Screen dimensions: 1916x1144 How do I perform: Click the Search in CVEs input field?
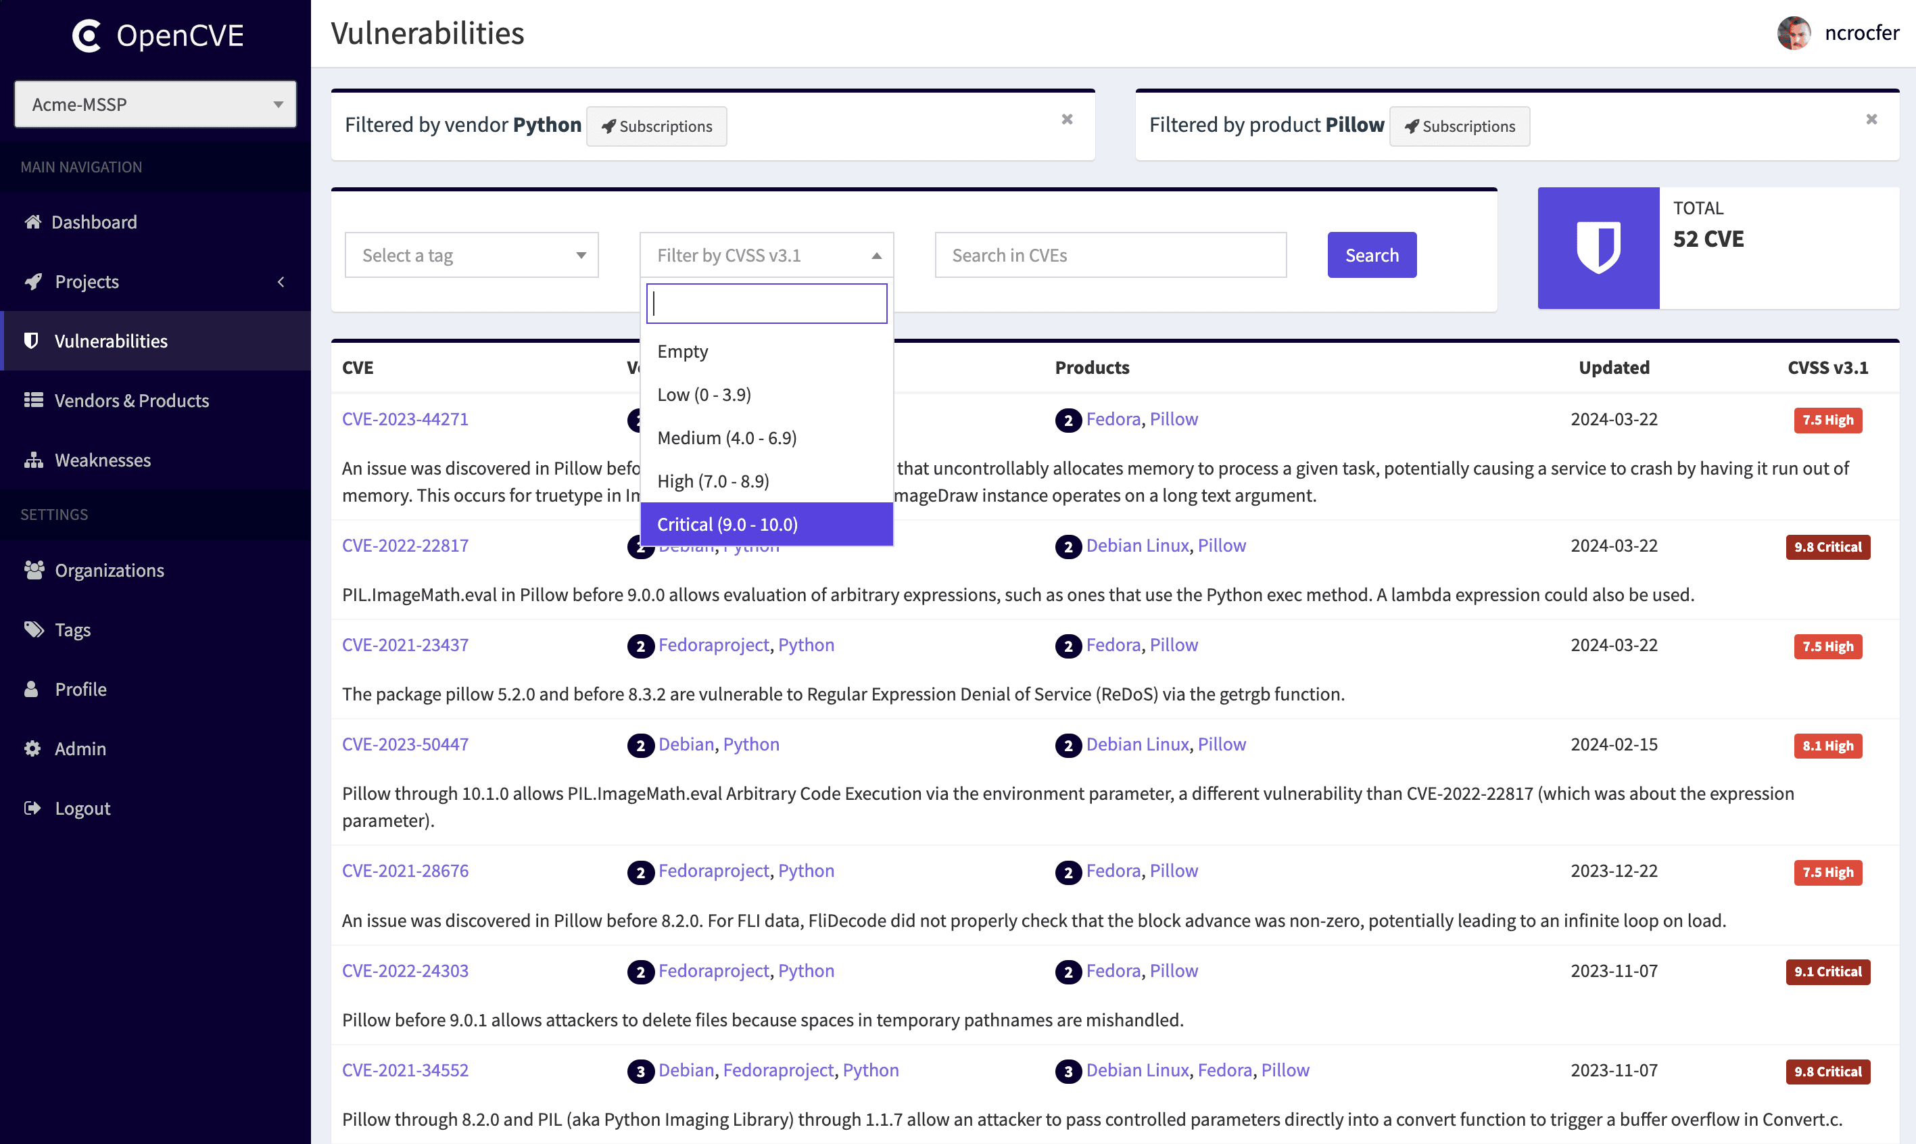coord(1110,255)
